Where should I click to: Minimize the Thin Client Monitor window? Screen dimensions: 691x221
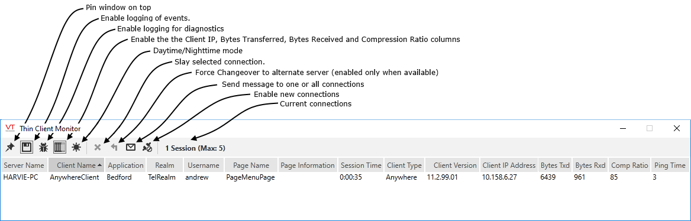pyautogui.click(x=623, y=129)
